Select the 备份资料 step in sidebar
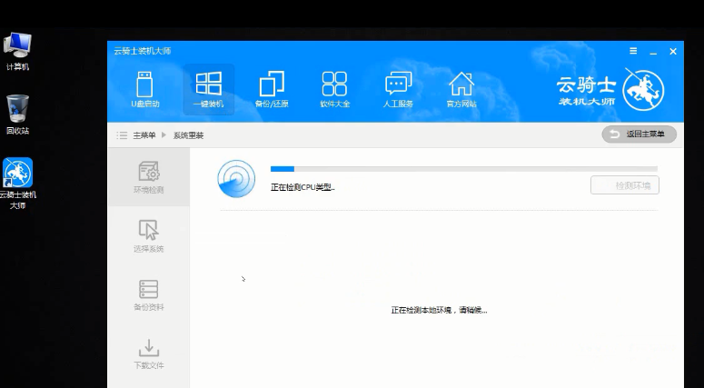704x388 pixels. point(149,295)
